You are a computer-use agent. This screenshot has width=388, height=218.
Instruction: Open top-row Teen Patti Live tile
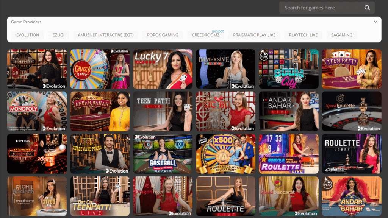pyautogui.click(x=351, y=69)
